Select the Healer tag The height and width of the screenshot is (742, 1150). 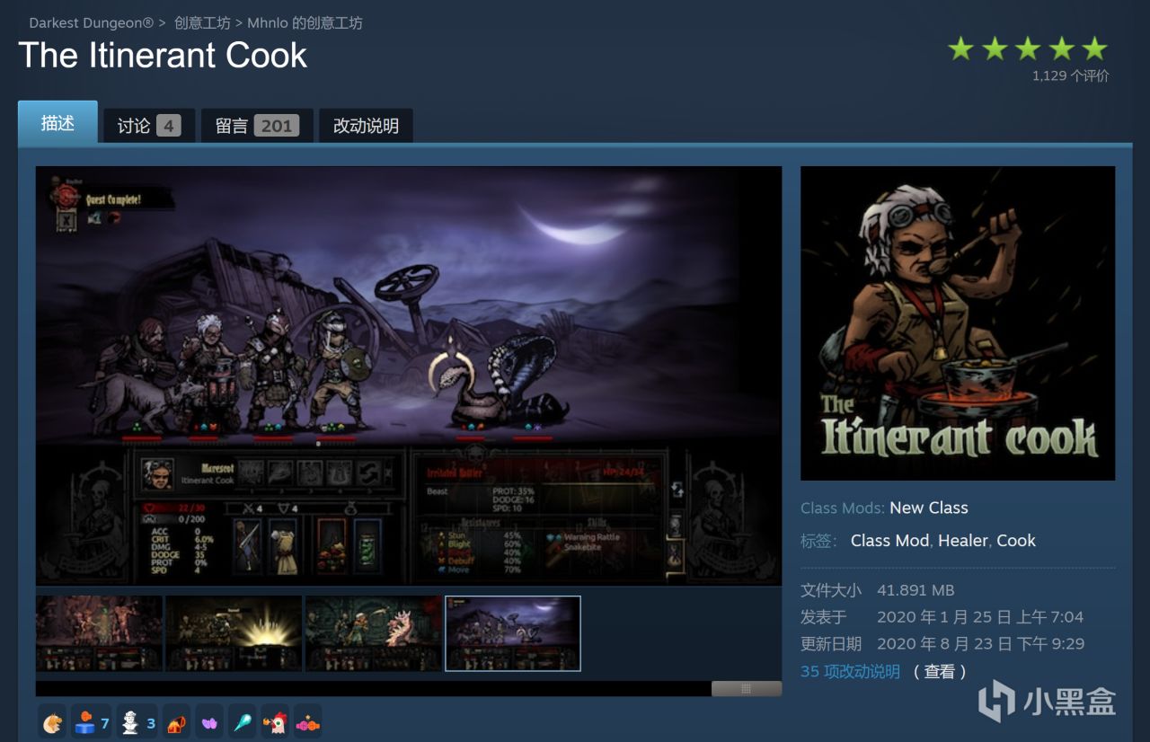(x=963, y=540)
